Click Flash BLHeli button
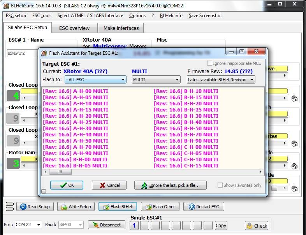This screenshot has height=235, width=306. 118,207
